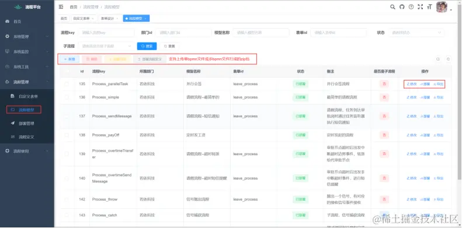Click 导出 for Process_parallelTask row

[438, 84]
